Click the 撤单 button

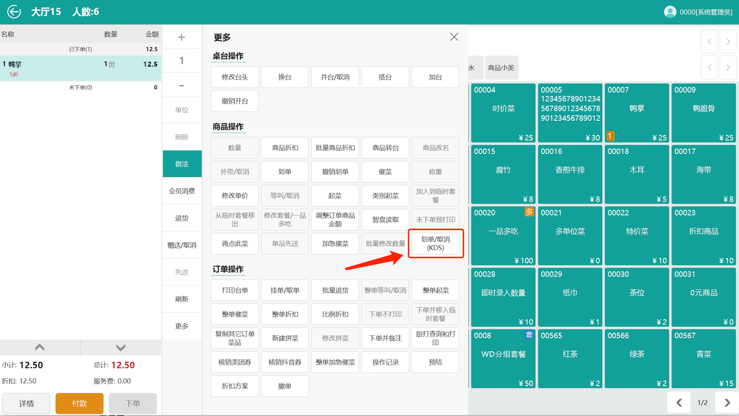(285, 386)
